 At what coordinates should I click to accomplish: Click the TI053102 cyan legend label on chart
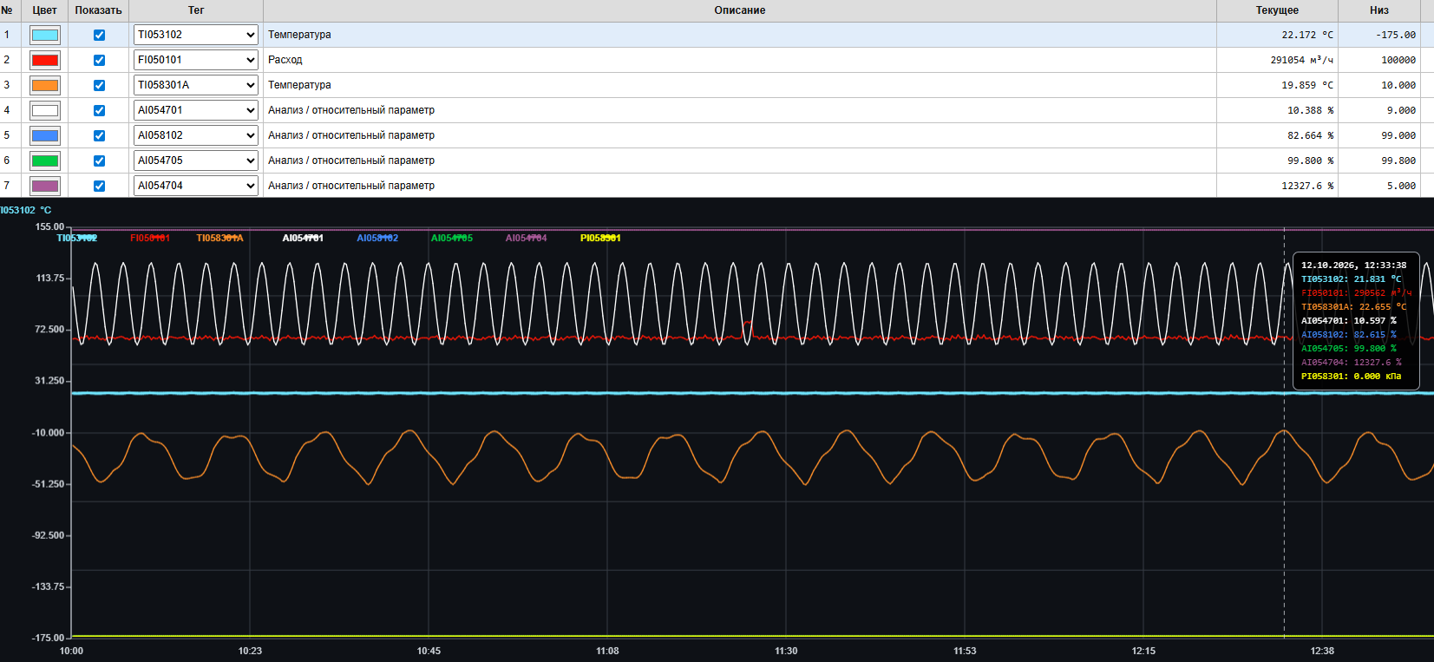coord(77,238)
